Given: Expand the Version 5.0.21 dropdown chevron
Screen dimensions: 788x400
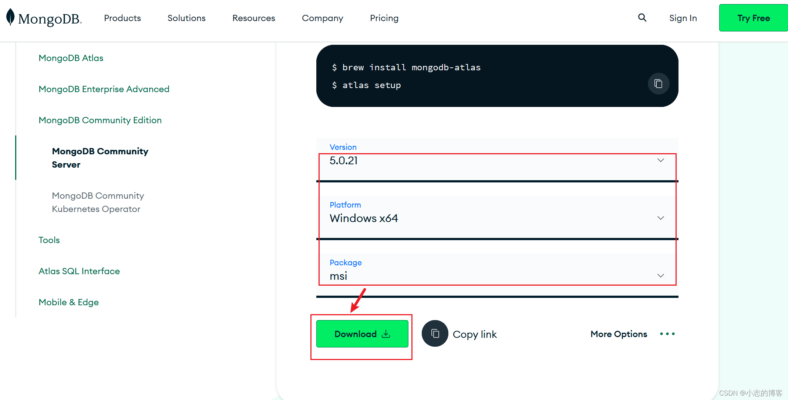Looking at the screenshot, I should [x=661, y=160].
